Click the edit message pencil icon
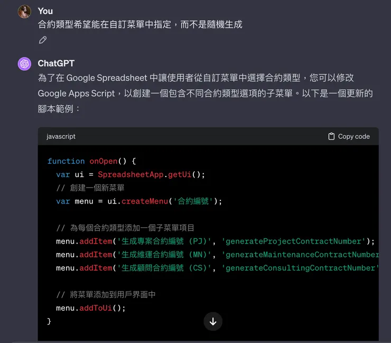 pyautogui.click(x=43, y=40)
